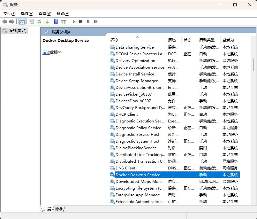
Task: Toggle show/hide console tree icon
Action: point(22,21)
